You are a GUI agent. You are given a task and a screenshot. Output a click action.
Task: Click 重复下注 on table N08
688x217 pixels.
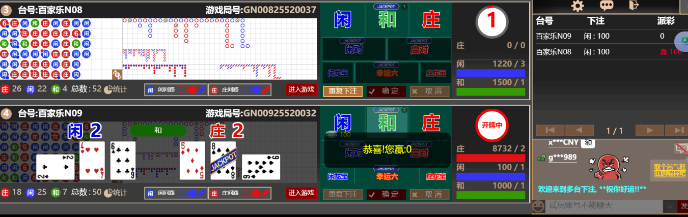tap(343, 91)
